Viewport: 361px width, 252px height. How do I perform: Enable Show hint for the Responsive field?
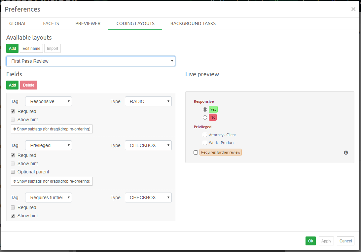coord(13,120)
